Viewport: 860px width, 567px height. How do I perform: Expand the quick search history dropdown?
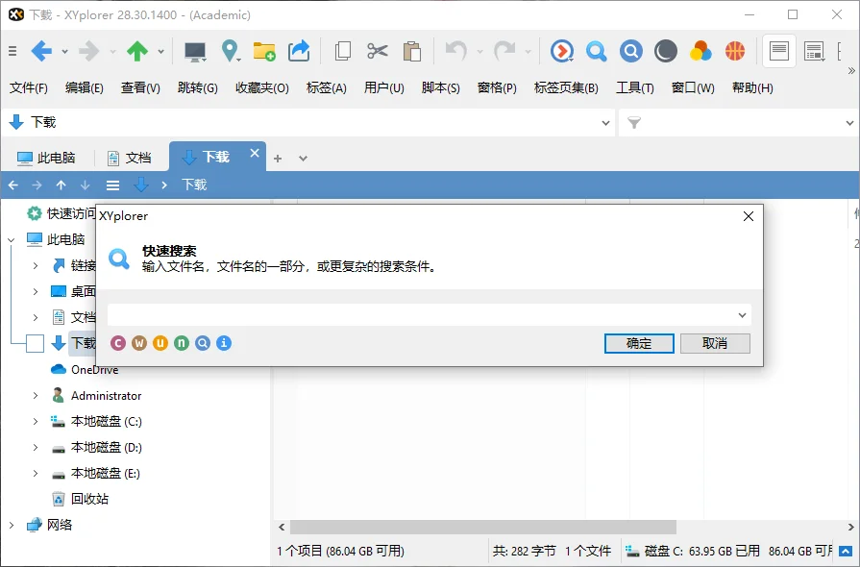742,315
